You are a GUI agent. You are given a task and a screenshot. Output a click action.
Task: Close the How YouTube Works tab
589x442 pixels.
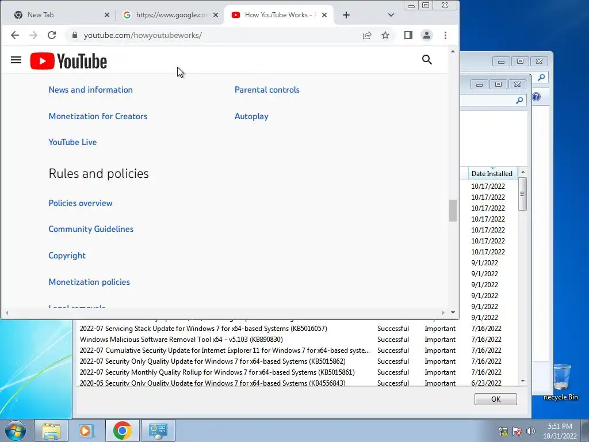click(324, 15)
